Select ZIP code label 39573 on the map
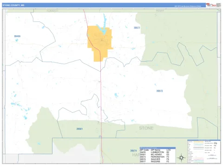Viewport: 223px width, 167px height. [x=159, y=91]
